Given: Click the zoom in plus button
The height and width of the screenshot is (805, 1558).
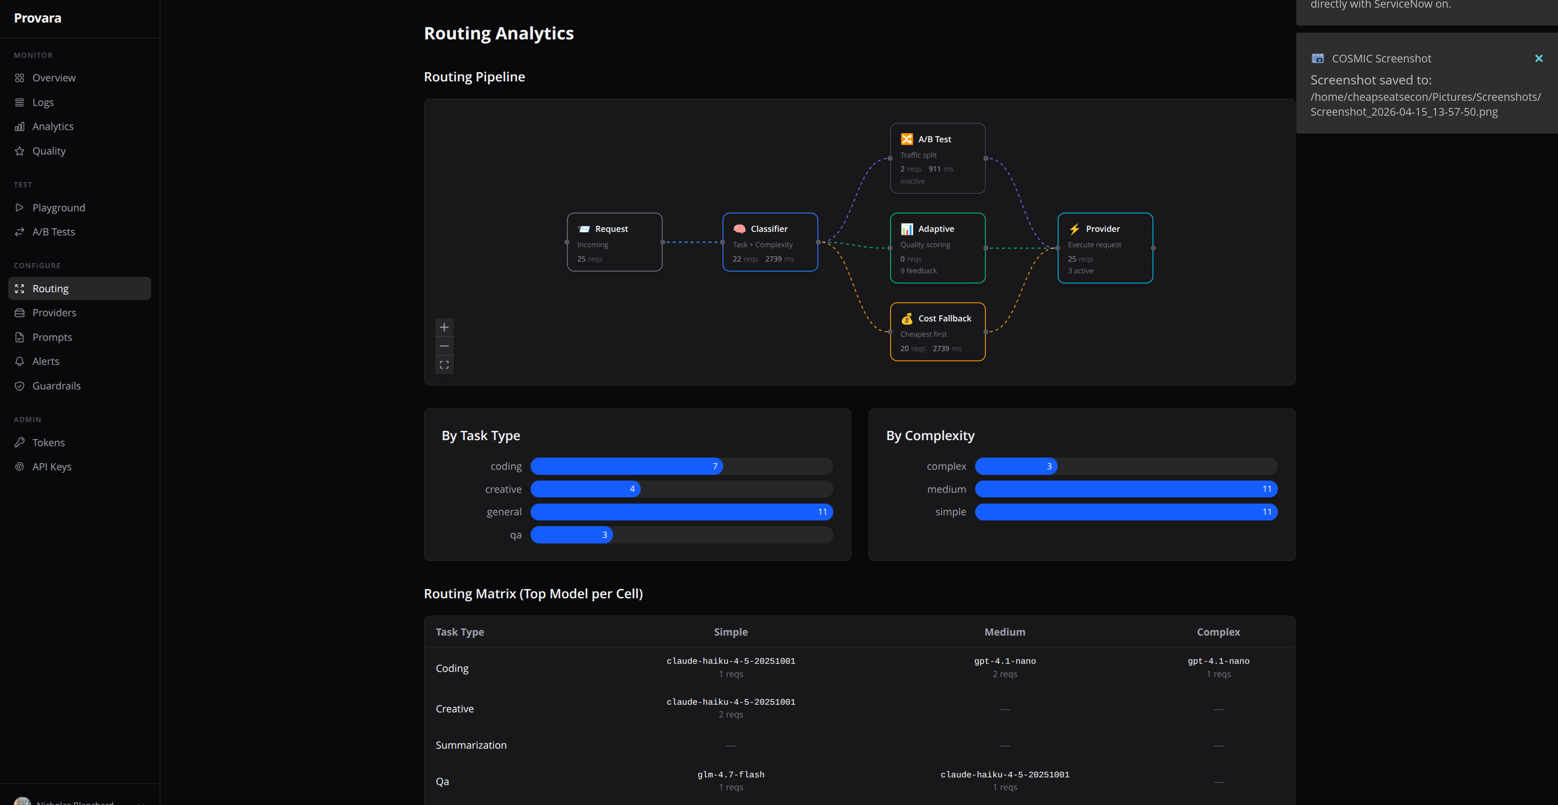Looking at the screenshot, I should point(444,327).
